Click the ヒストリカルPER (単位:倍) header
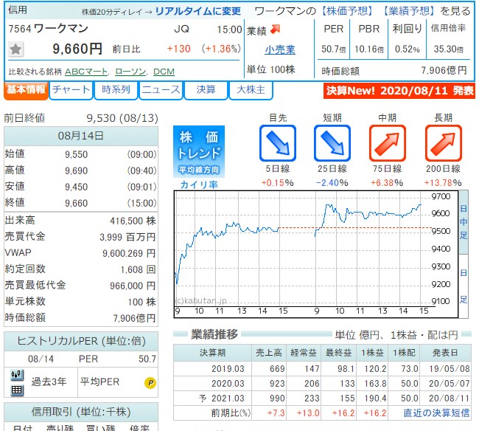 coord(81,341)
